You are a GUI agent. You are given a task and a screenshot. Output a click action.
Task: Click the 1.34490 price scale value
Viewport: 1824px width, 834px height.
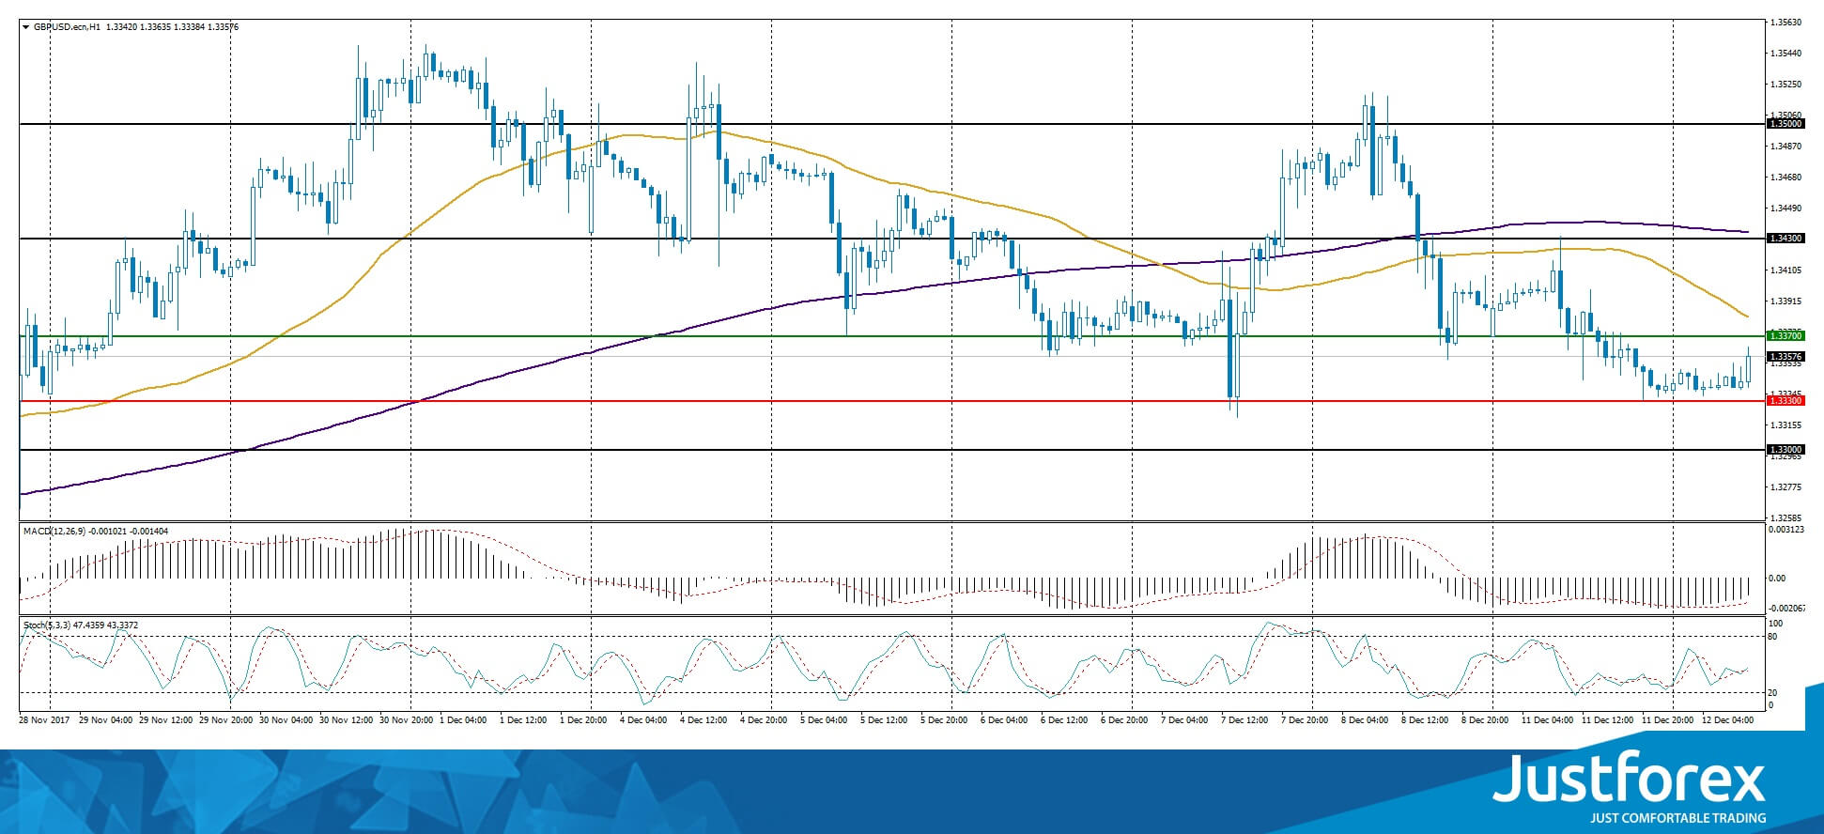pos(1785,208)
